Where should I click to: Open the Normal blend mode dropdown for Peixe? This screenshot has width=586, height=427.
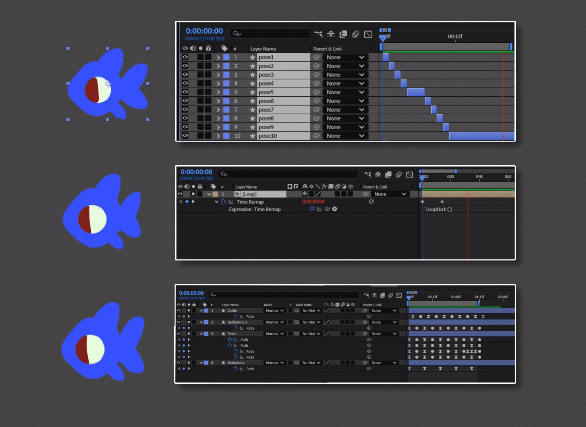(x=274, y=334)
